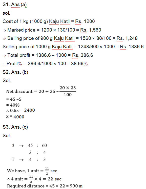
Task: Click the 'Net discount' formula text
Action: [x=19, y=91]
